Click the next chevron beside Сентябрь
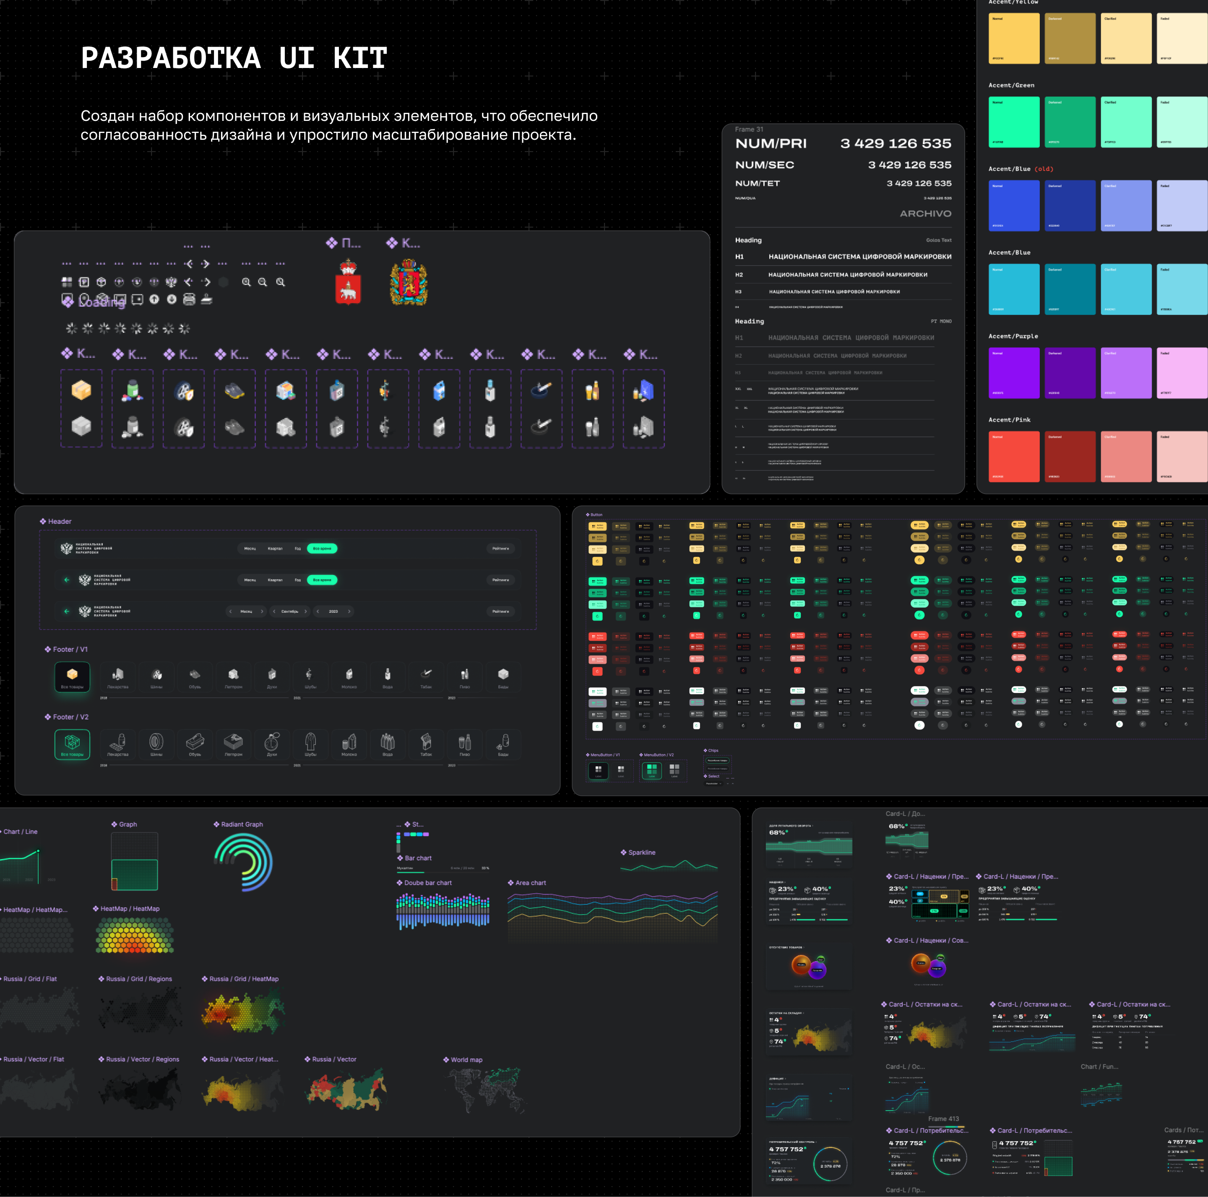 pos(306,612)
